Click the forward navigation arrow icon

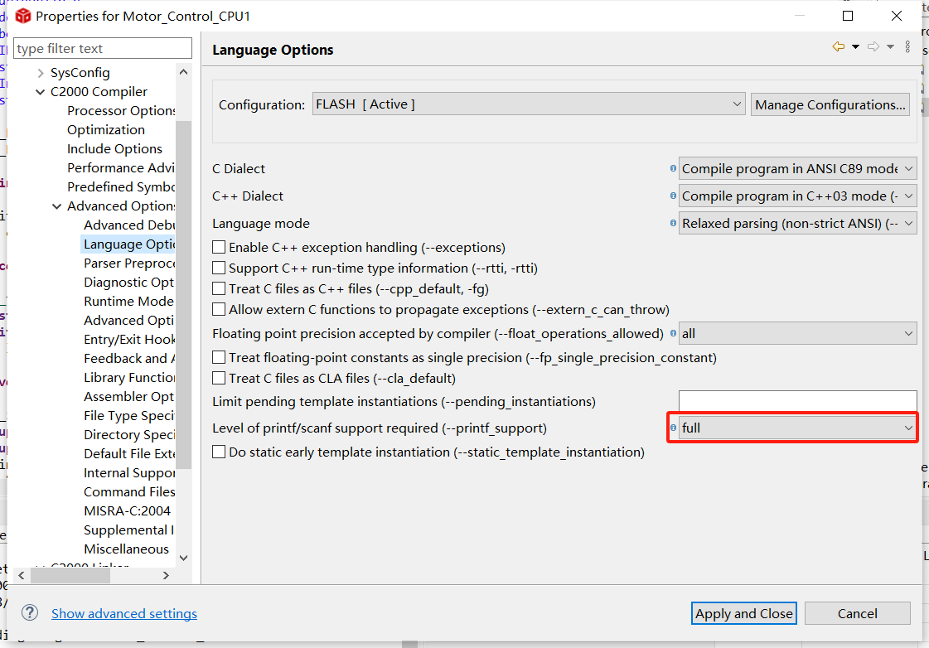click(x=873, y=46)
